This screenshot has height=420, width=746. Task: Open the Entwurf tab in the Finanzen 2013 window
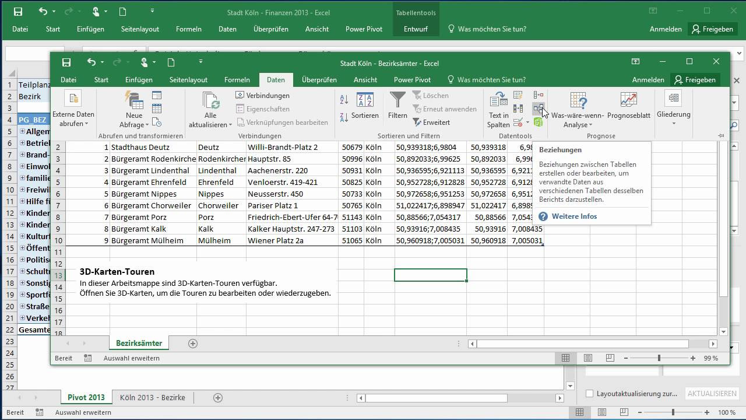[x=416, y=29]
